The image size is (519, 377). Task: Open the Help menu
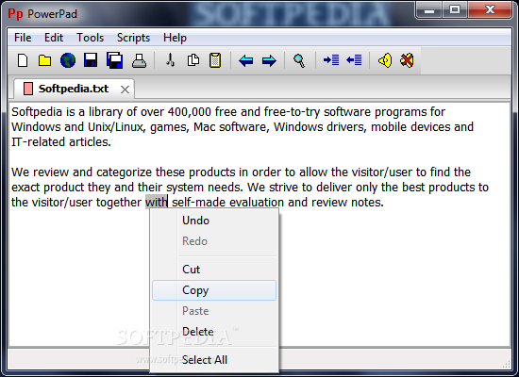(175, 38)
